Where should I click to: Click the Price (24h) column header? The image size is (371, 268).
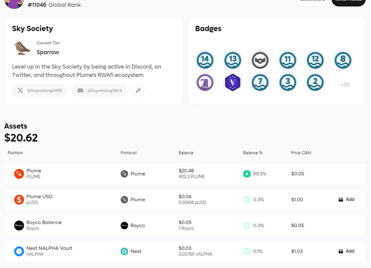point(301,153)
